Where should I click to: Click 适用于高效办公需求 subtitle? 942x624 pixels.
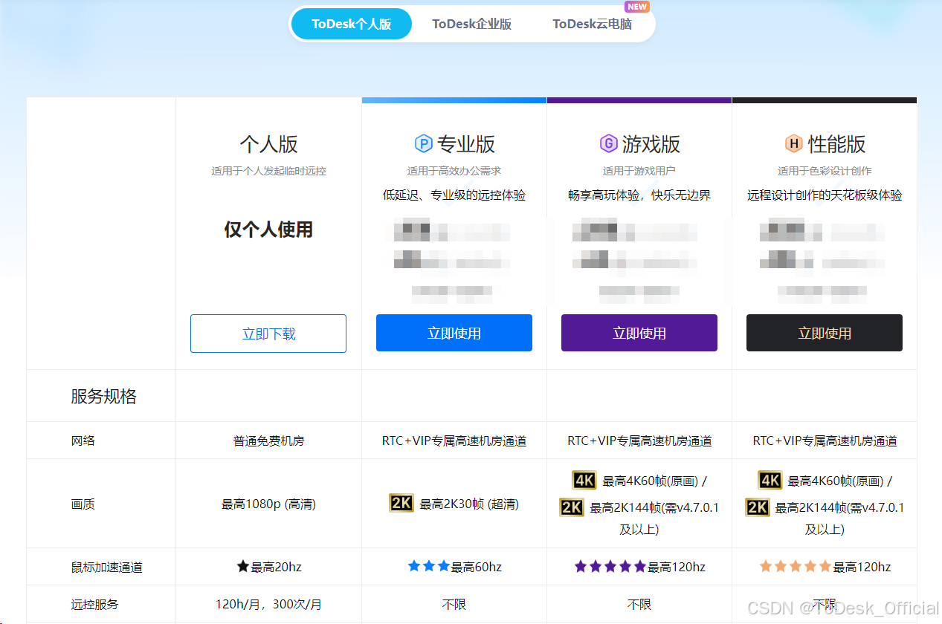pos(454,171)
